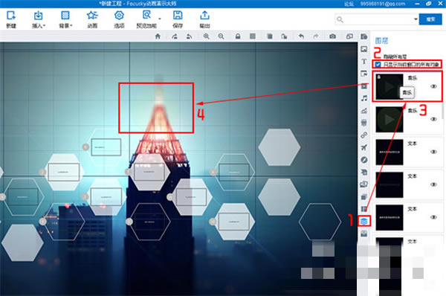Screen dimensions: 446x296
Task: Toggle eye on second 音乐 layer
Action: click(433, 119)
